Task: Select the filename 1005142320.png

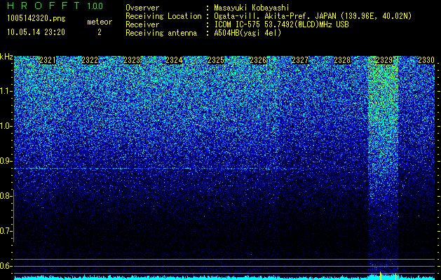Action: pyautogui.click(x=36, y=18)
